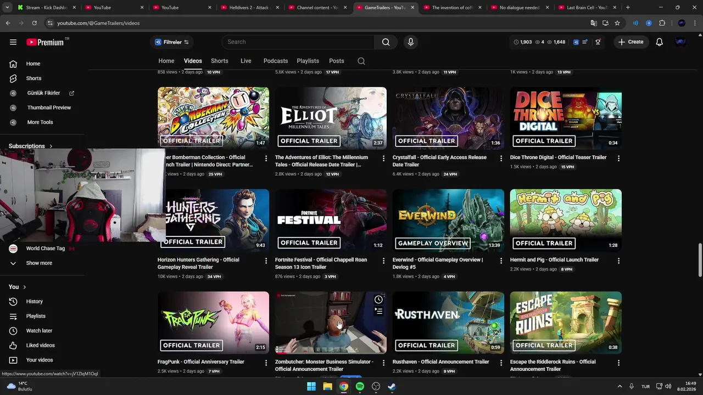The height and width of the screenshot is (395, 703).
Task: Open Chrome extensions puzzle icon
Action: 662,23
